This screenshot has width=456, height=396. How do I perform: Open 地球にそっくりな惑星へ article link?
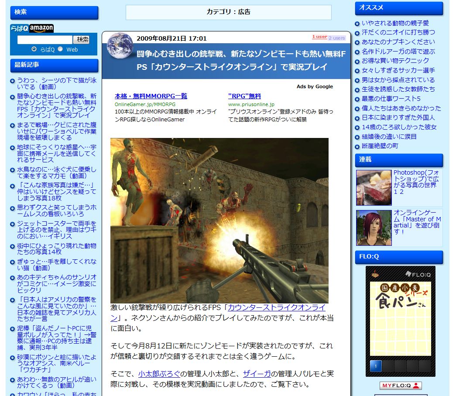pyautogui.click(x=57, y=154)
